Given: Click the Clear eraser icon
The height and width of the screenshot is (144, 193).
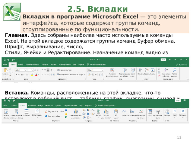Looking at the screenshot, I should pos(159,76).
